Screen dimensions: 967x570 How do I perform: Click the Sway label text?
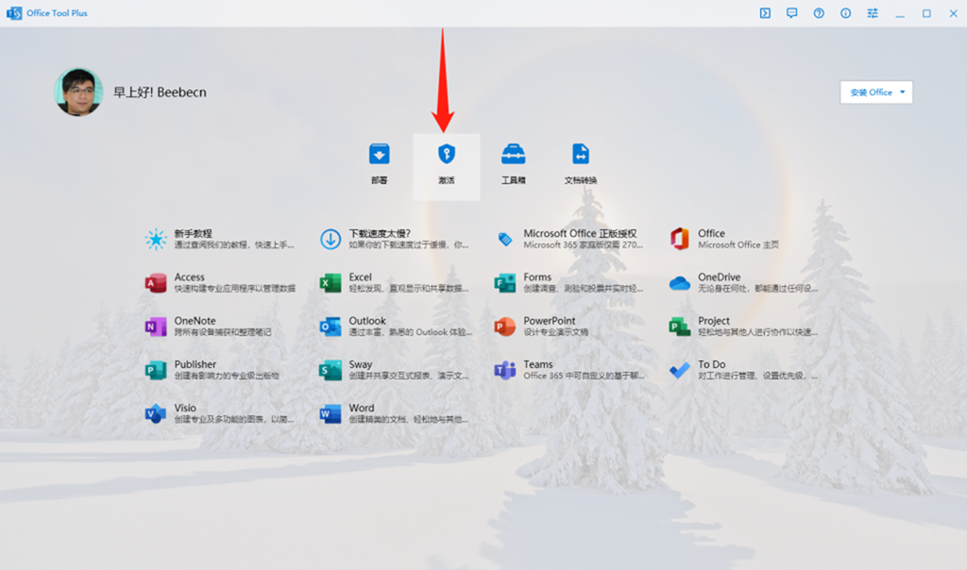pyautogui.click(x=361, y=365)
